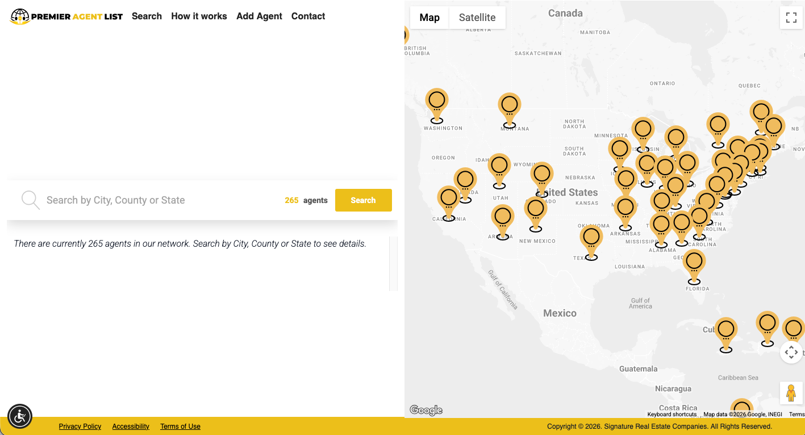Select the agent pin over Montana
Image resolution: width=805 pixels, height=435 pixels.
point(510,107)
